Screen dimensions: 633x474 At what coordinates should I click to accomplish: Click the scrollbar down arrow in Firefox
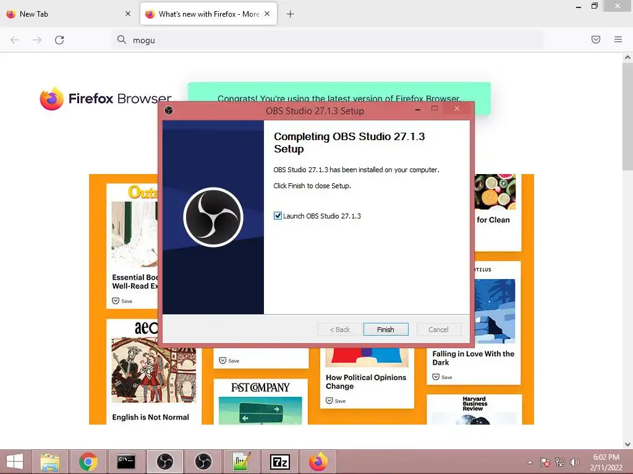627,444
